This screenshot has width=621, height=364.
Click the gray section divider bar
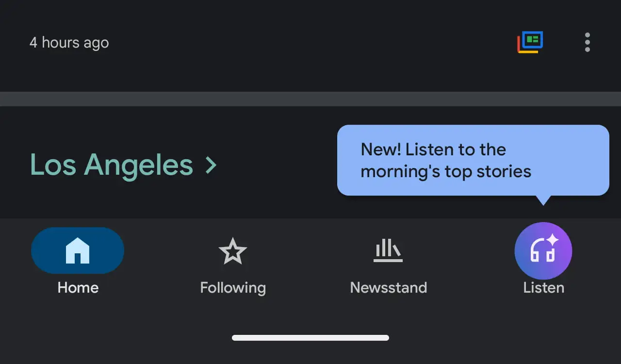coord(310,99)
